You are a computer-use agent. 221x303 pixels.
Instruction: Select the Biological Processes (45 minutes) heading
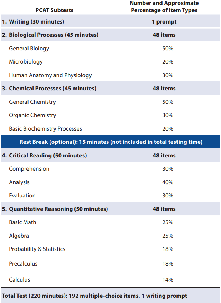(50, 35)
